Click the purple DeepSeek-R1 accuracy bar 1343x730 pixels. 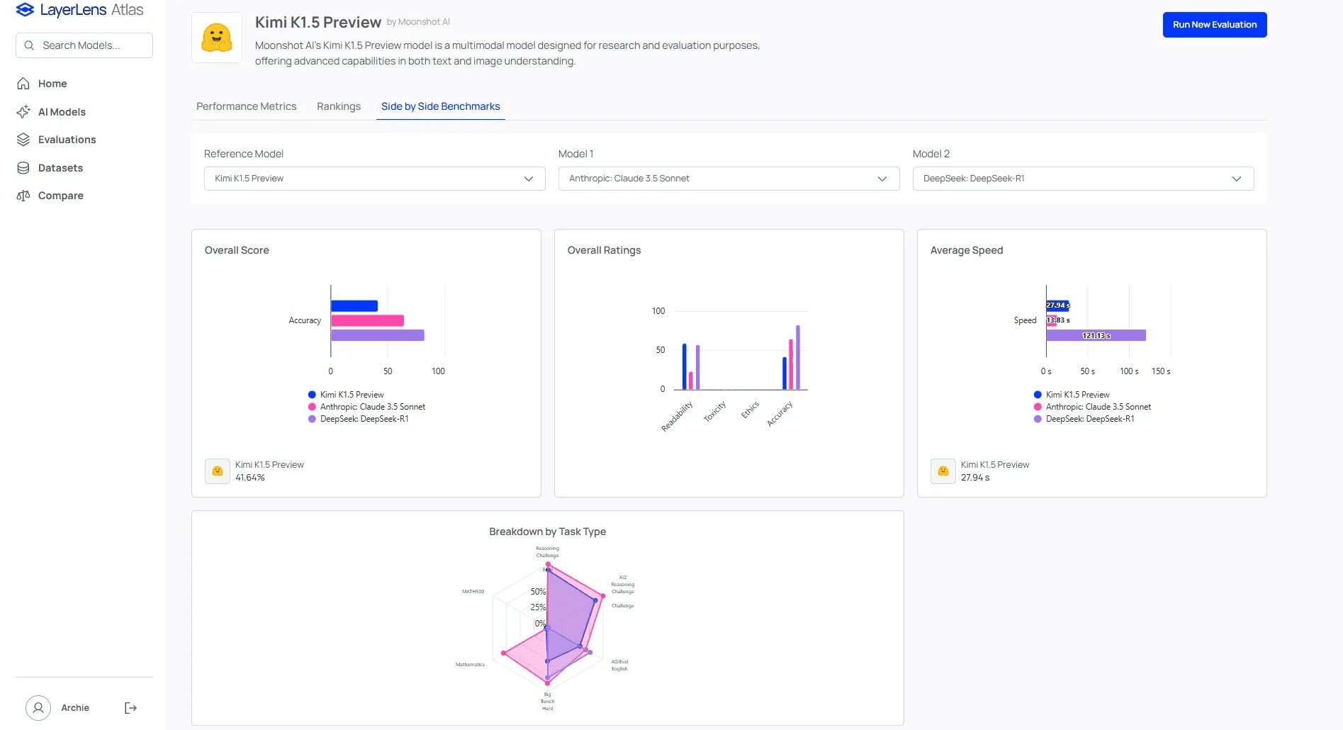(378, 335)
